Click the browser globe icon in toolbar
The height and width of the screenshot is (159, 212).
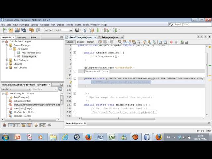(x=77, y=30)
